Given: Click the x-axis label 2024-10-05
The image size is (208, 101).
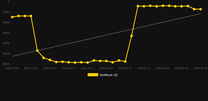Looking at the screenshot, I should (x=12, y=68).
